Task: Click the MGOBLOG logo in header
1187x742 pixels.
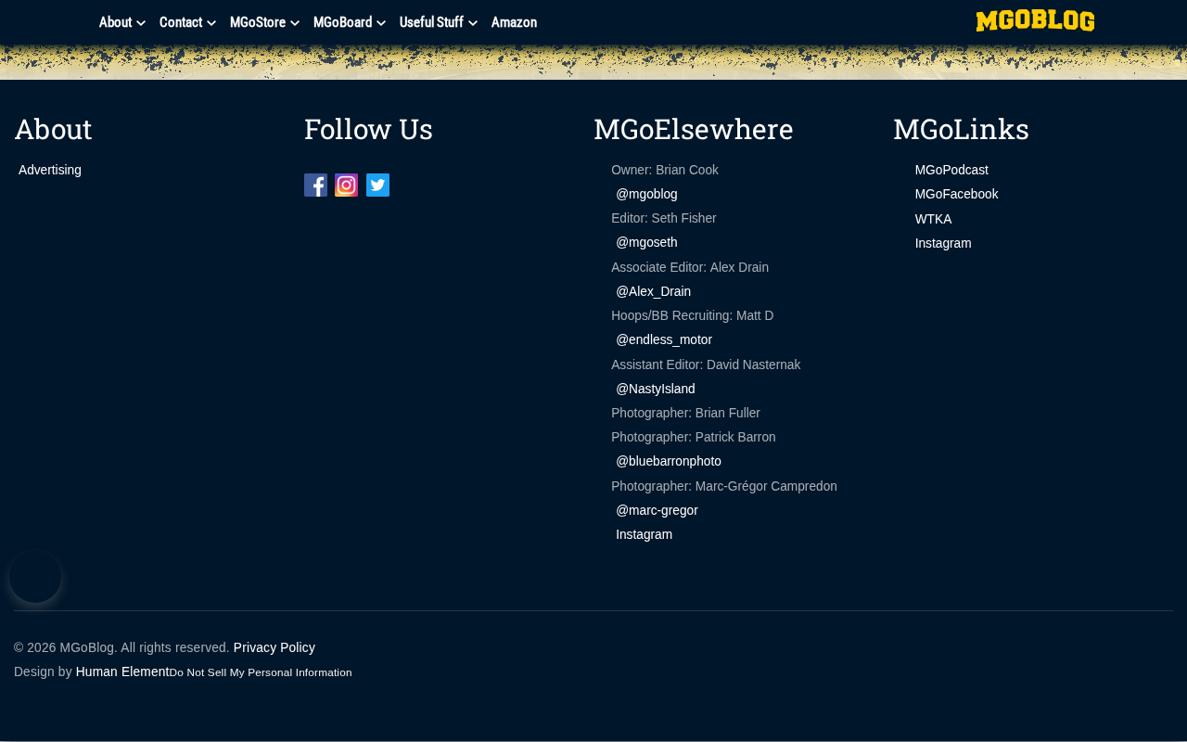Action: tap(1035, 21)
